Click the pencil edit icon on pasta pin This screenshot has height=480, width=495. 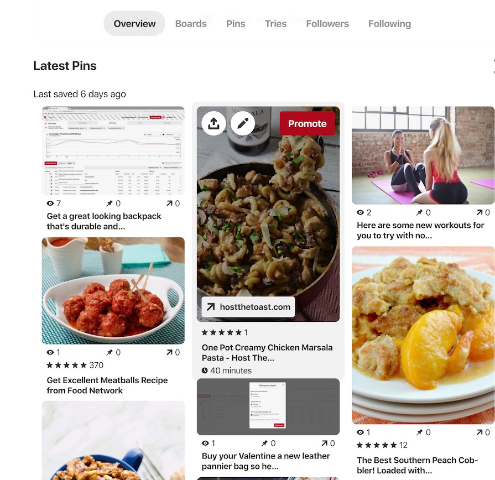tap(243, 123)
